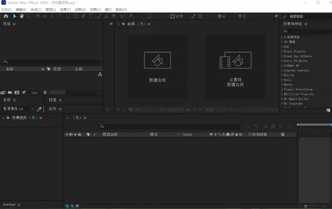Open the 8 bpc color depth setting
The image size is (332, 209).
35,92
